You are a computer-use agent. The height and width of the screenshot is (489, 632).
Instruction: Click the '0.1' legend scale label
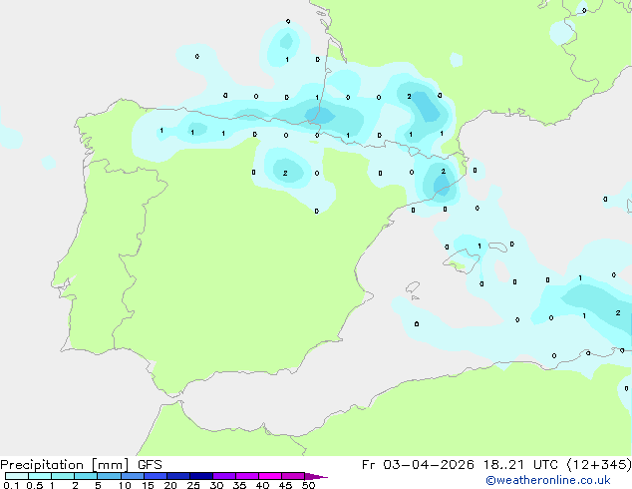11,485
